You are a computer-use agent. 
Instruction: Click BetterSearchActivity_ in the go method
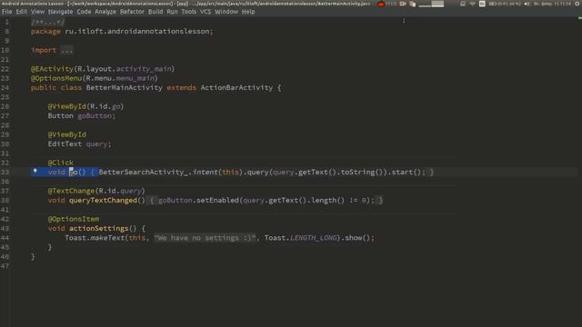click(x=144, y=172)
